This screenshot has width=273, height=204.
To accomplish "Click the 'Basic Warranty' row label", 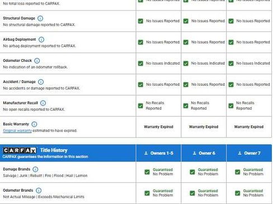I will click(16, 124).
